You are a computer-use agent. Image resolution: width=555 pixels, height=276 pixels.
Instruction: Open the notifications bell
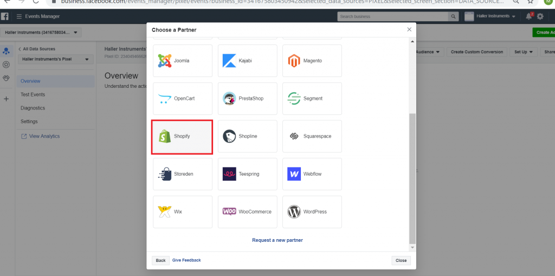click(529, 16)
